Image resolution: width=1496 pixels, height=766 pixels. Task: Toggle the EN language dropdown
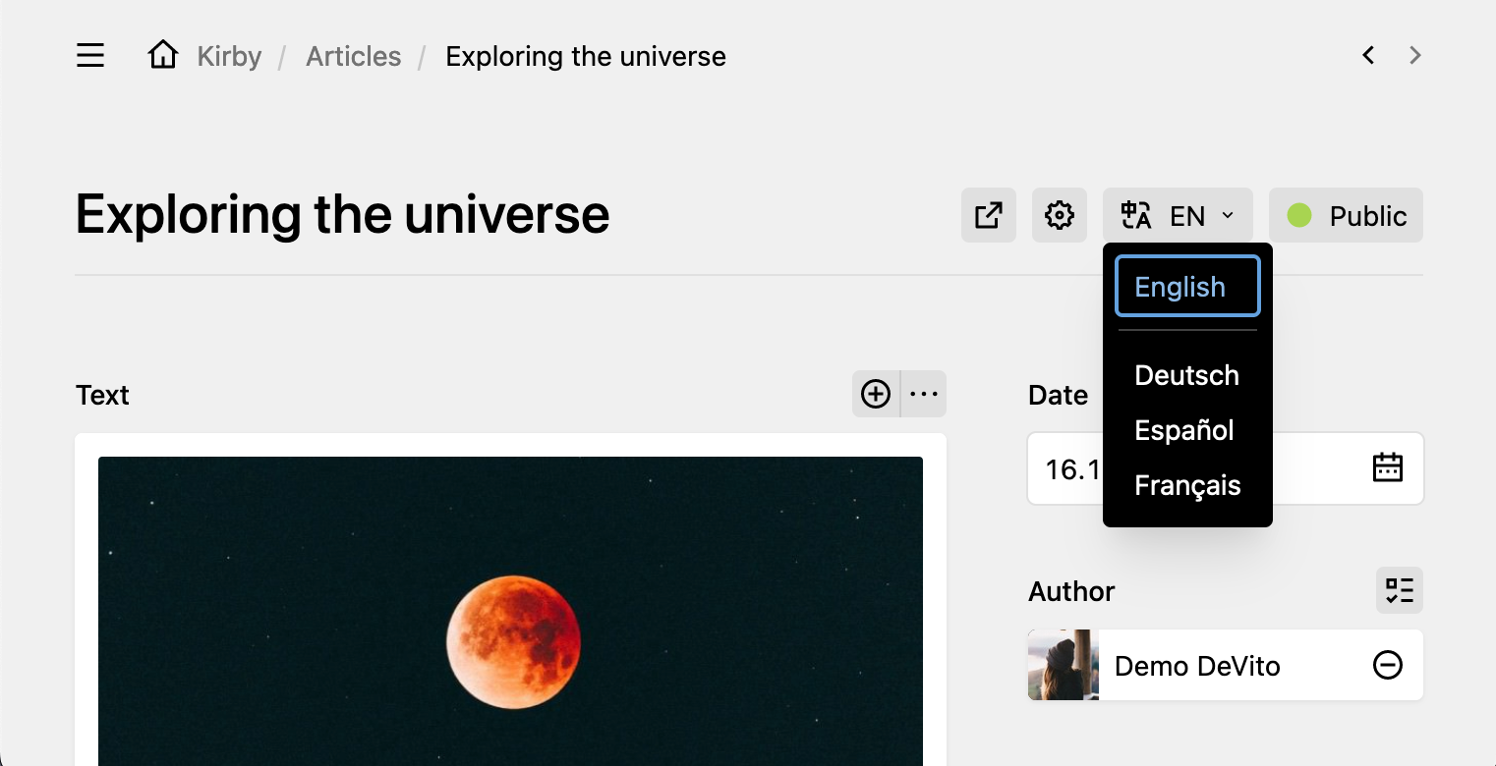1178,215
